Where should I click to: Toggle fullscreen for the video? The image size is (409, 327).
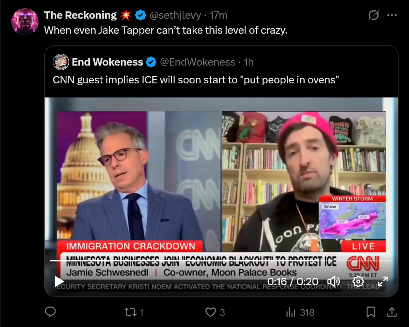[383, 281]
